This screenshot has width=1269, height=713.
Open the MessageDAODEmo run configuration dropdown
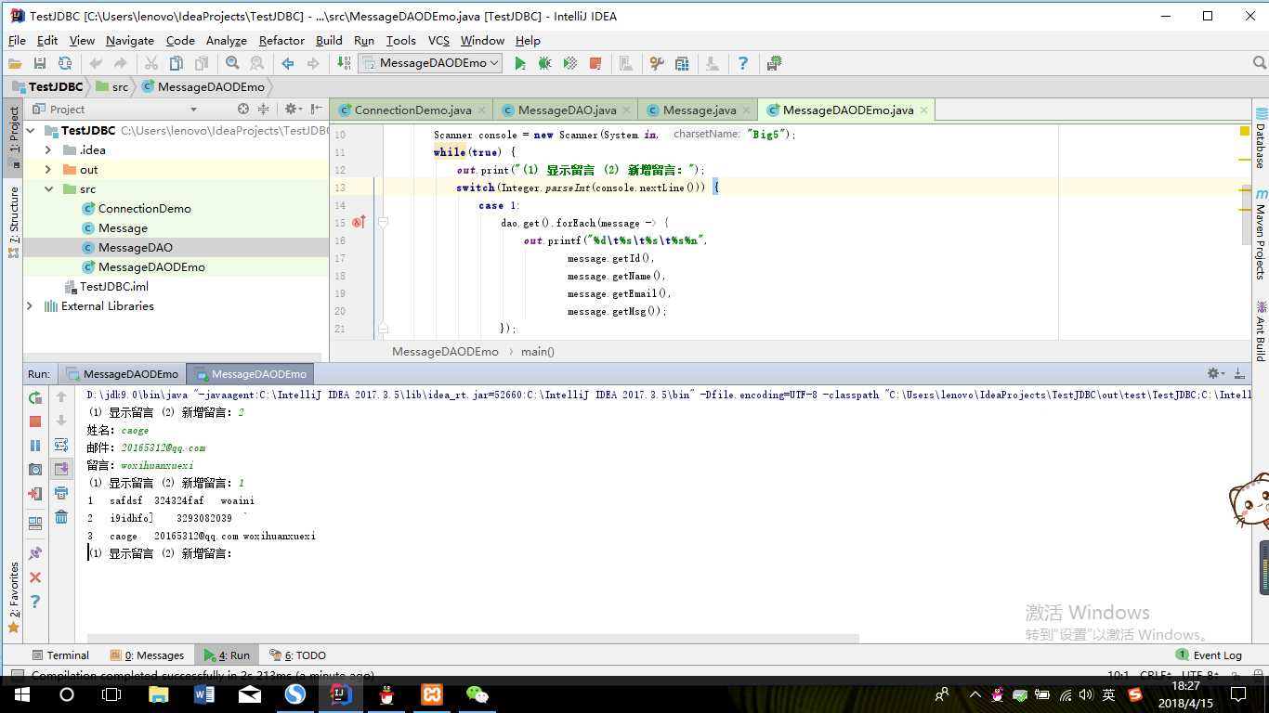[x=430, y=63]
